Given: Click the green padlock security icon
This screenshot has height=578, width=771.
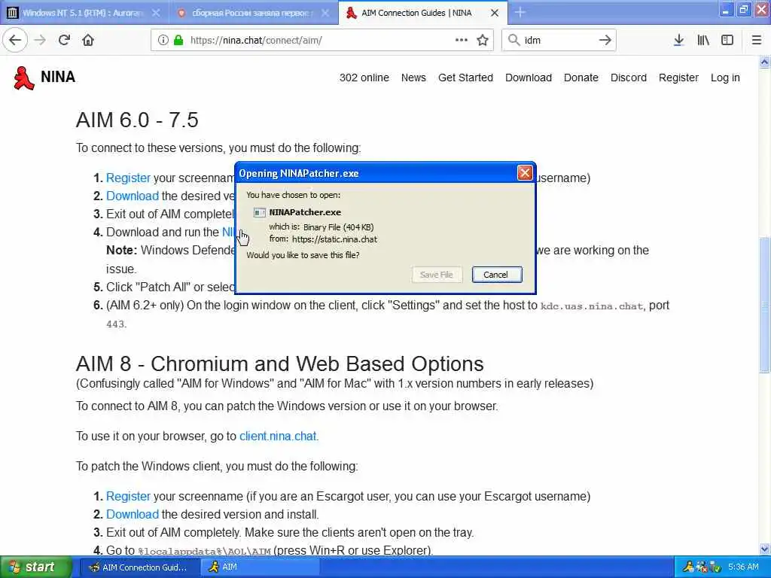Looking at the screenshot, I should tap(178, 41).
